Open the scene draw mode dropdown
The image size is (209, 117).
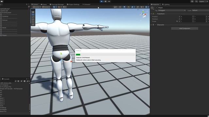[115, 7]
